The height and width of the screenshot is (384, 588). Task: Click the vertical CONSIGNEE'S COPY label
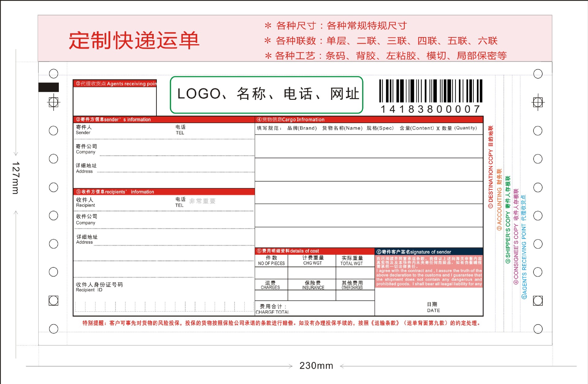tap(516, 236)
